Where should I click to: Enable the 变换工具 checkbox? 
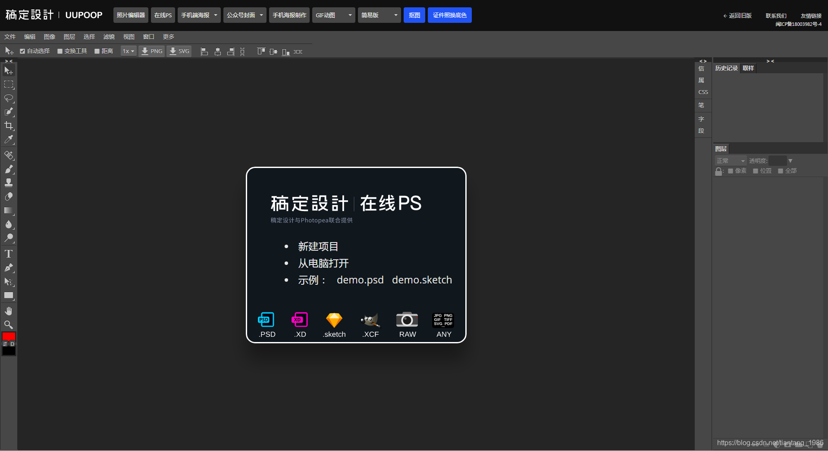pos(60,51)
